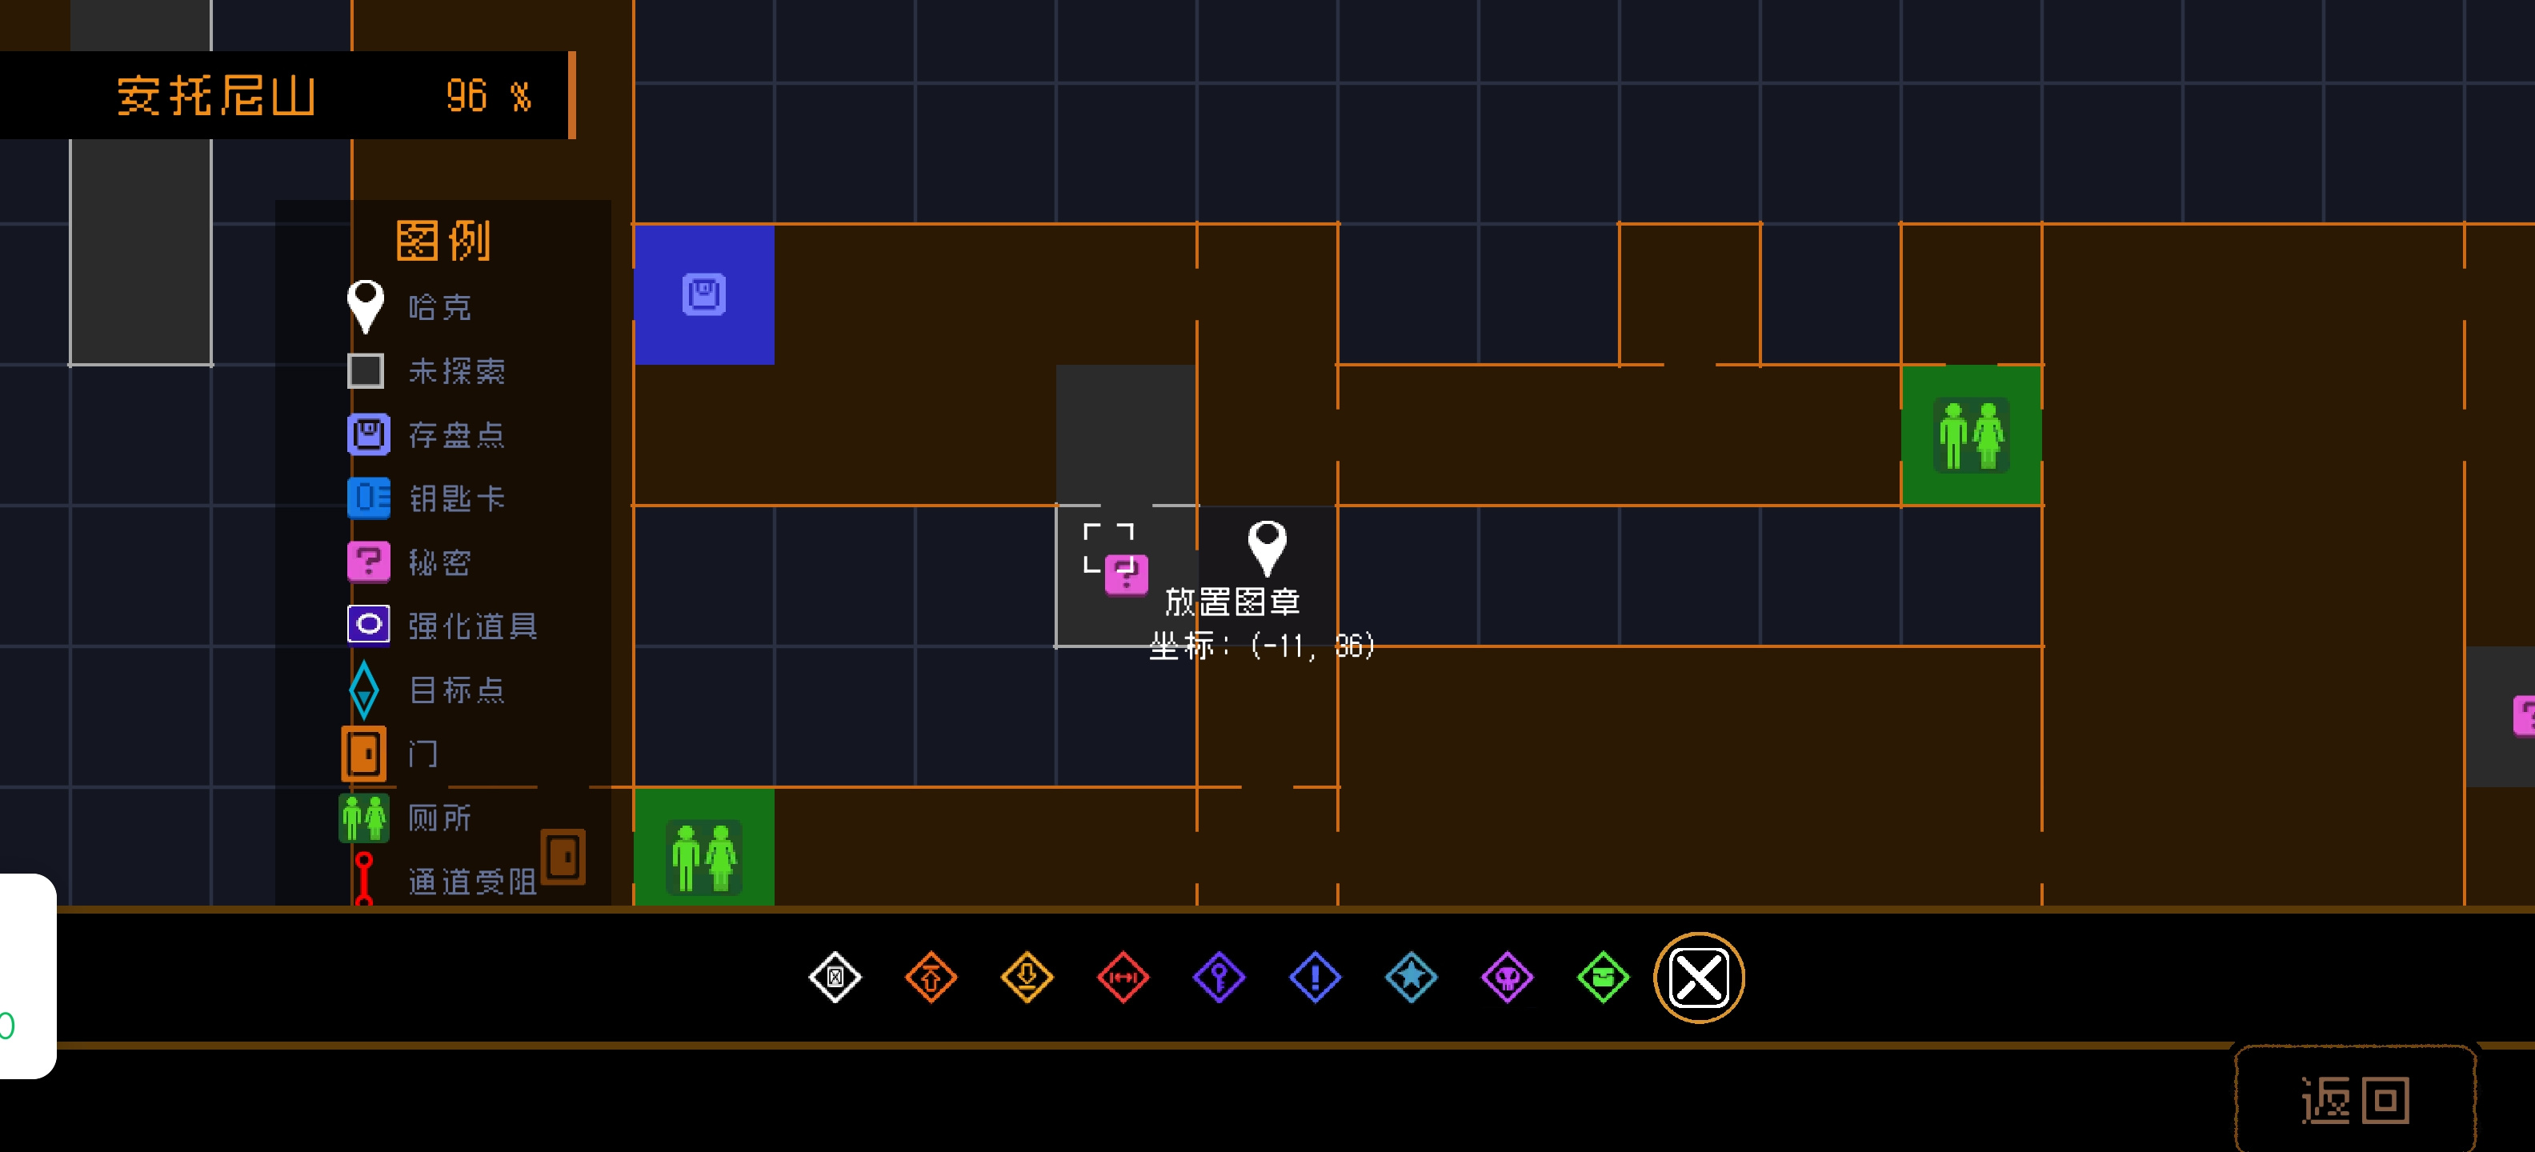The width and height of the screenshot is (2535, 1152).
Task: Click the 秘密 legend question mark icon
Action: pyautogui.click(x=368, y=562)
